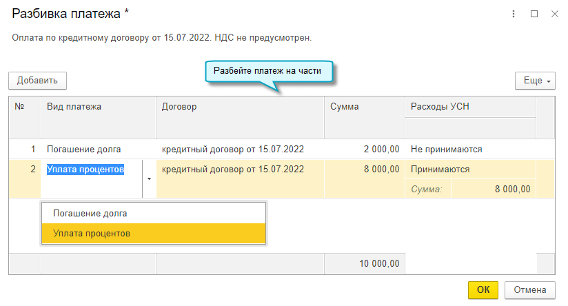Click the Добавить button
This screenshot has height=306, width=568.
[x=37, y=81]
